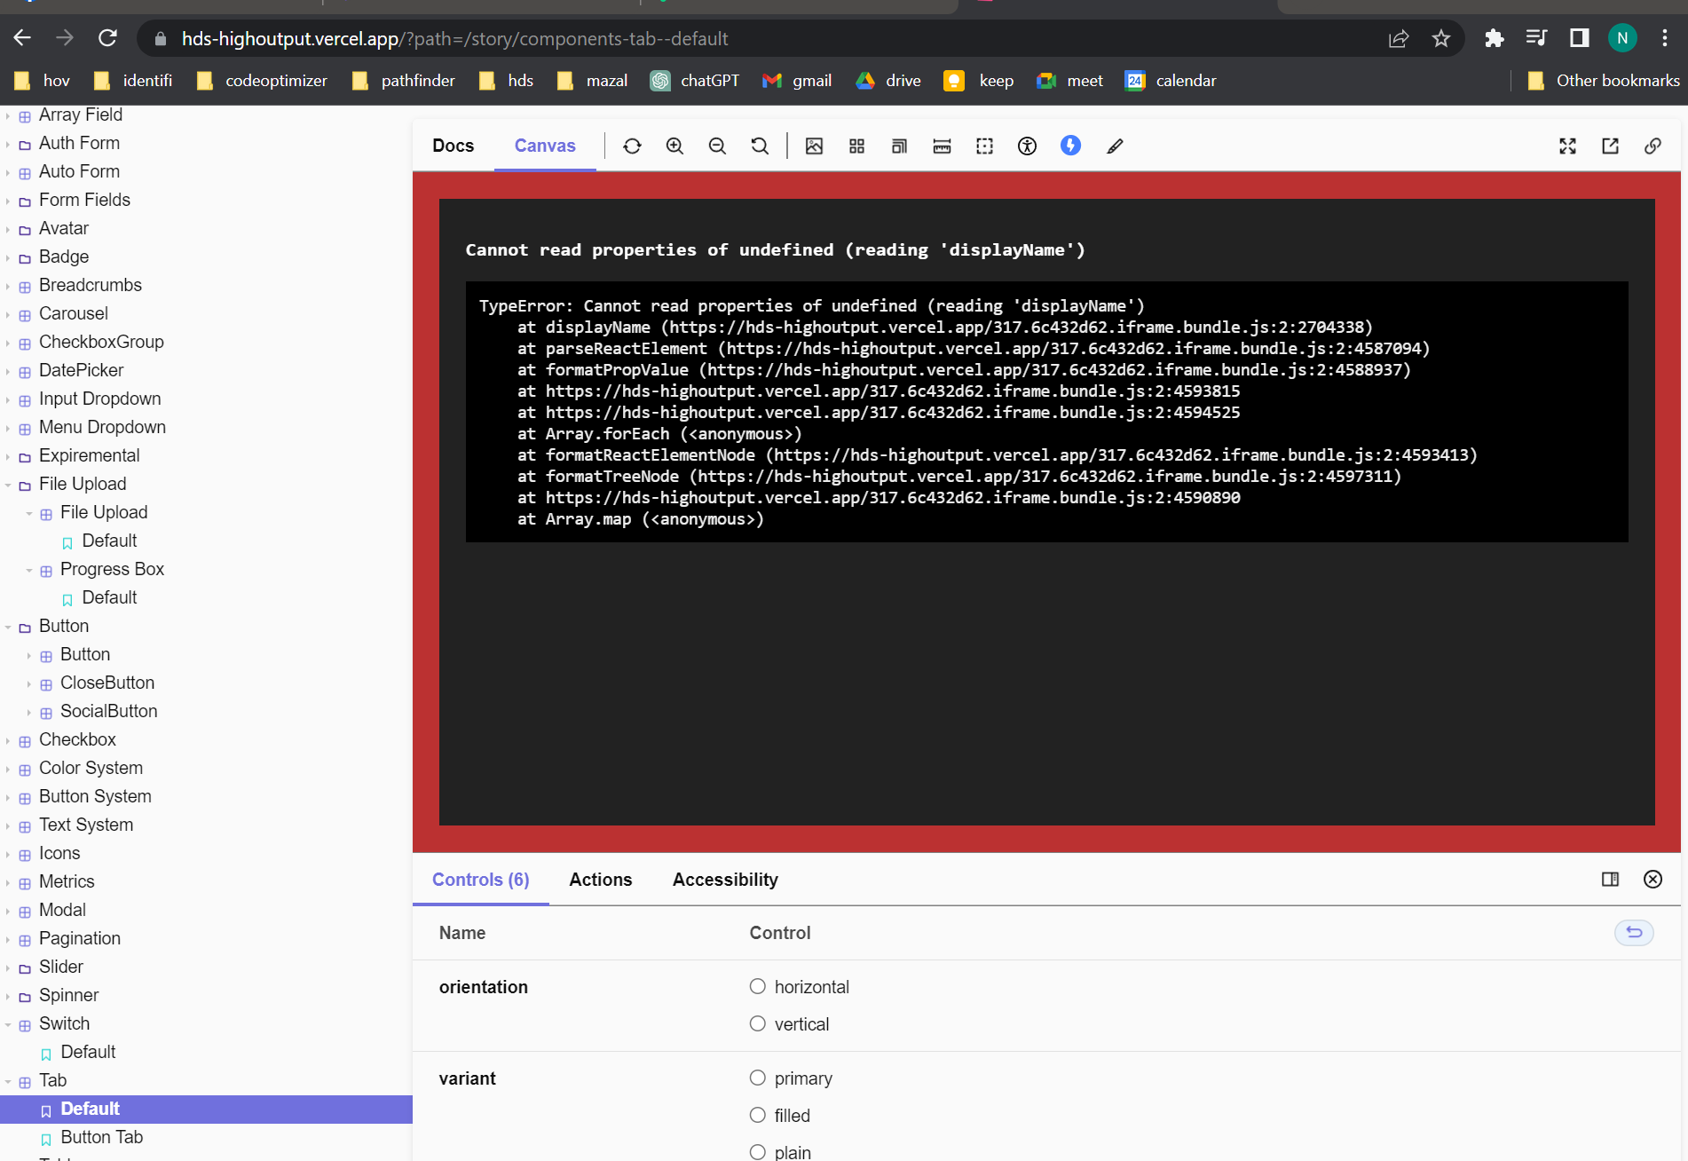Open the browser side panel icon
Screen dimensions: 1688x1161
[x=1580, y=38]
